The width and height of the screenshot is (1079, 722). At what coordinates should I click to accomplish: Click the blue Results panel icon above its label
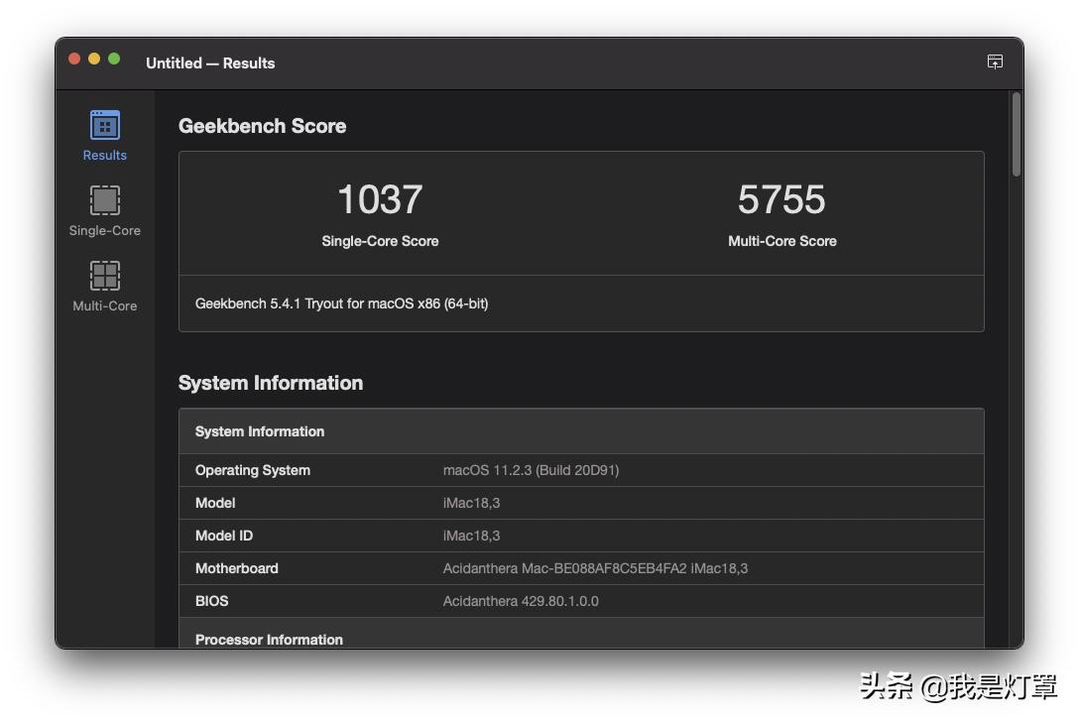coord(103,127)
